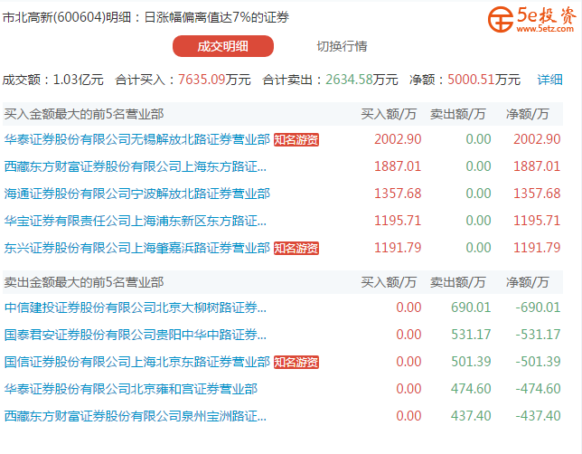This screenshot has height=454, width=582.
Task: Select buy amount 1887.01 in the 买入额 column
Action: coord(398,166)
